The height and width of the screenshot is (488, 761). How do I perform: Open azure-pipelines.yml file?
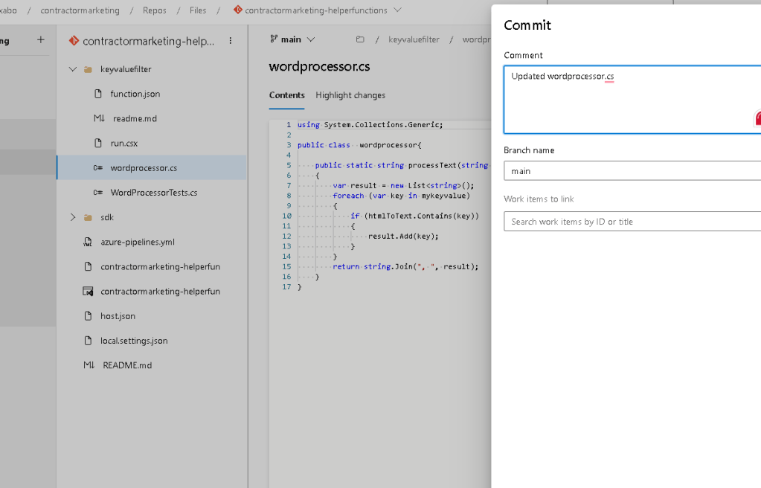tap(138, 242)
